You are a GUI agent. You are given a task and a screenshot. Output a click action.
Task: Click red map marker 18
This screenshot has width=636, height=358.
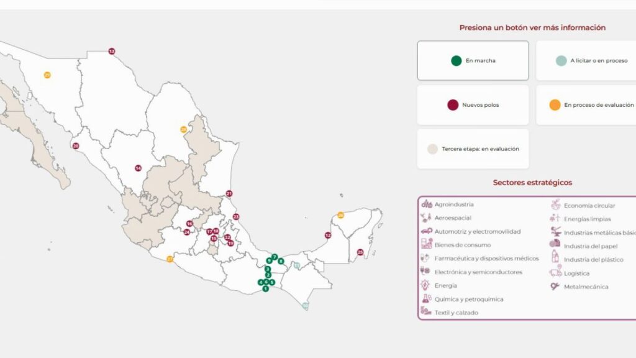(x=216, y=231)
